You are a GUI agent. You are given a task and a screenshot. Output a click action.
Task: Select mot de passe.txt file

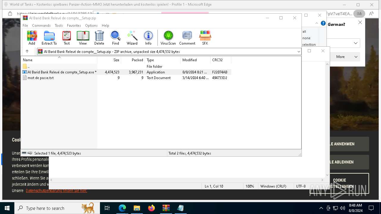[x=38, y=78]
